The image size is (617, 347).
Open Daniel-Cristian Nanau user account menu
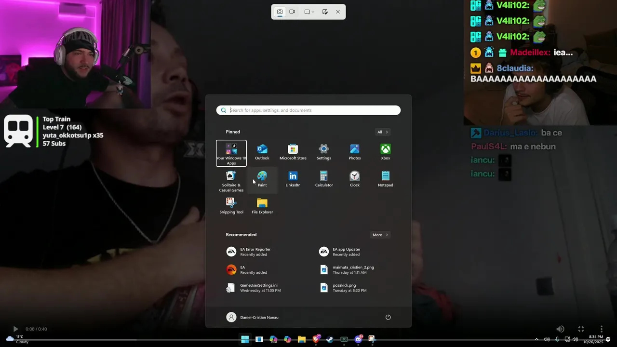253,317
